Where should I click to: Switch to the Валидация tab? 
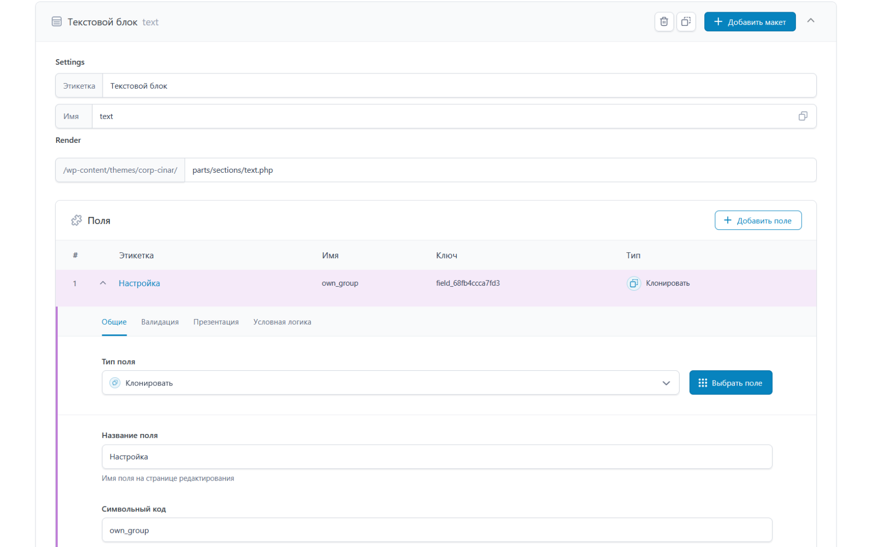pyautogui.click(x=159, y=322)
